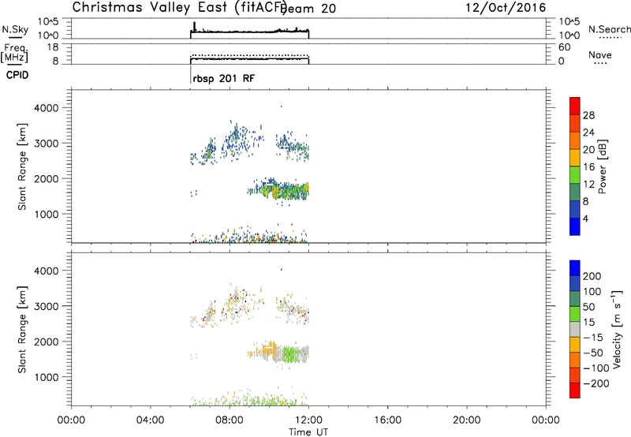Click the noise spike in the N.Sky trace
Screen dimensions: 631x437
coord(195,26)
